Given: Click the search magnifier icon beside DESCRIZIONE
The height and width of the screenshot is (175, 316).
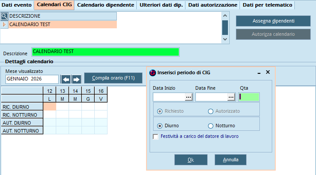Looking at the screenshot, I should point(4,16).
